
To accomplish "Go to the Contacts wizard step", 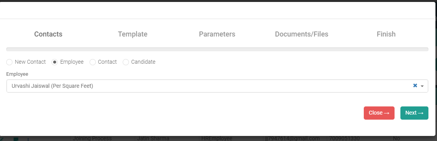I will (48, 34).
